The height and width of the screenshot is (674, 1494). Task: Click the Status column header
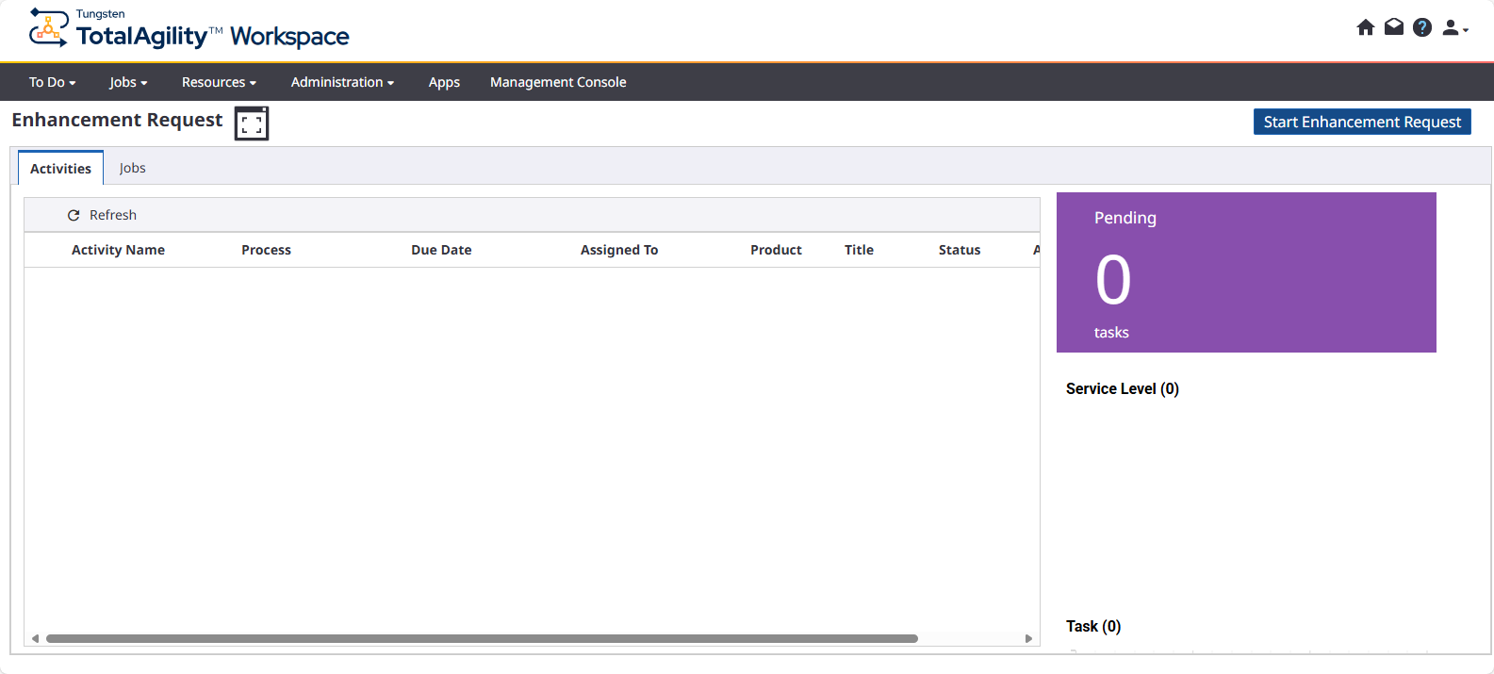pos(960,250)
